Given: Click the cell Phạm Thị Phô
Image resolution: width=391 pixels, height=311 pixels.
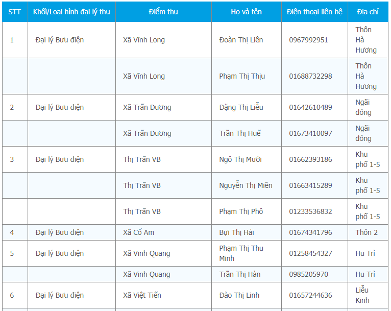Looking at the screenshot, I should pos(241,211).
